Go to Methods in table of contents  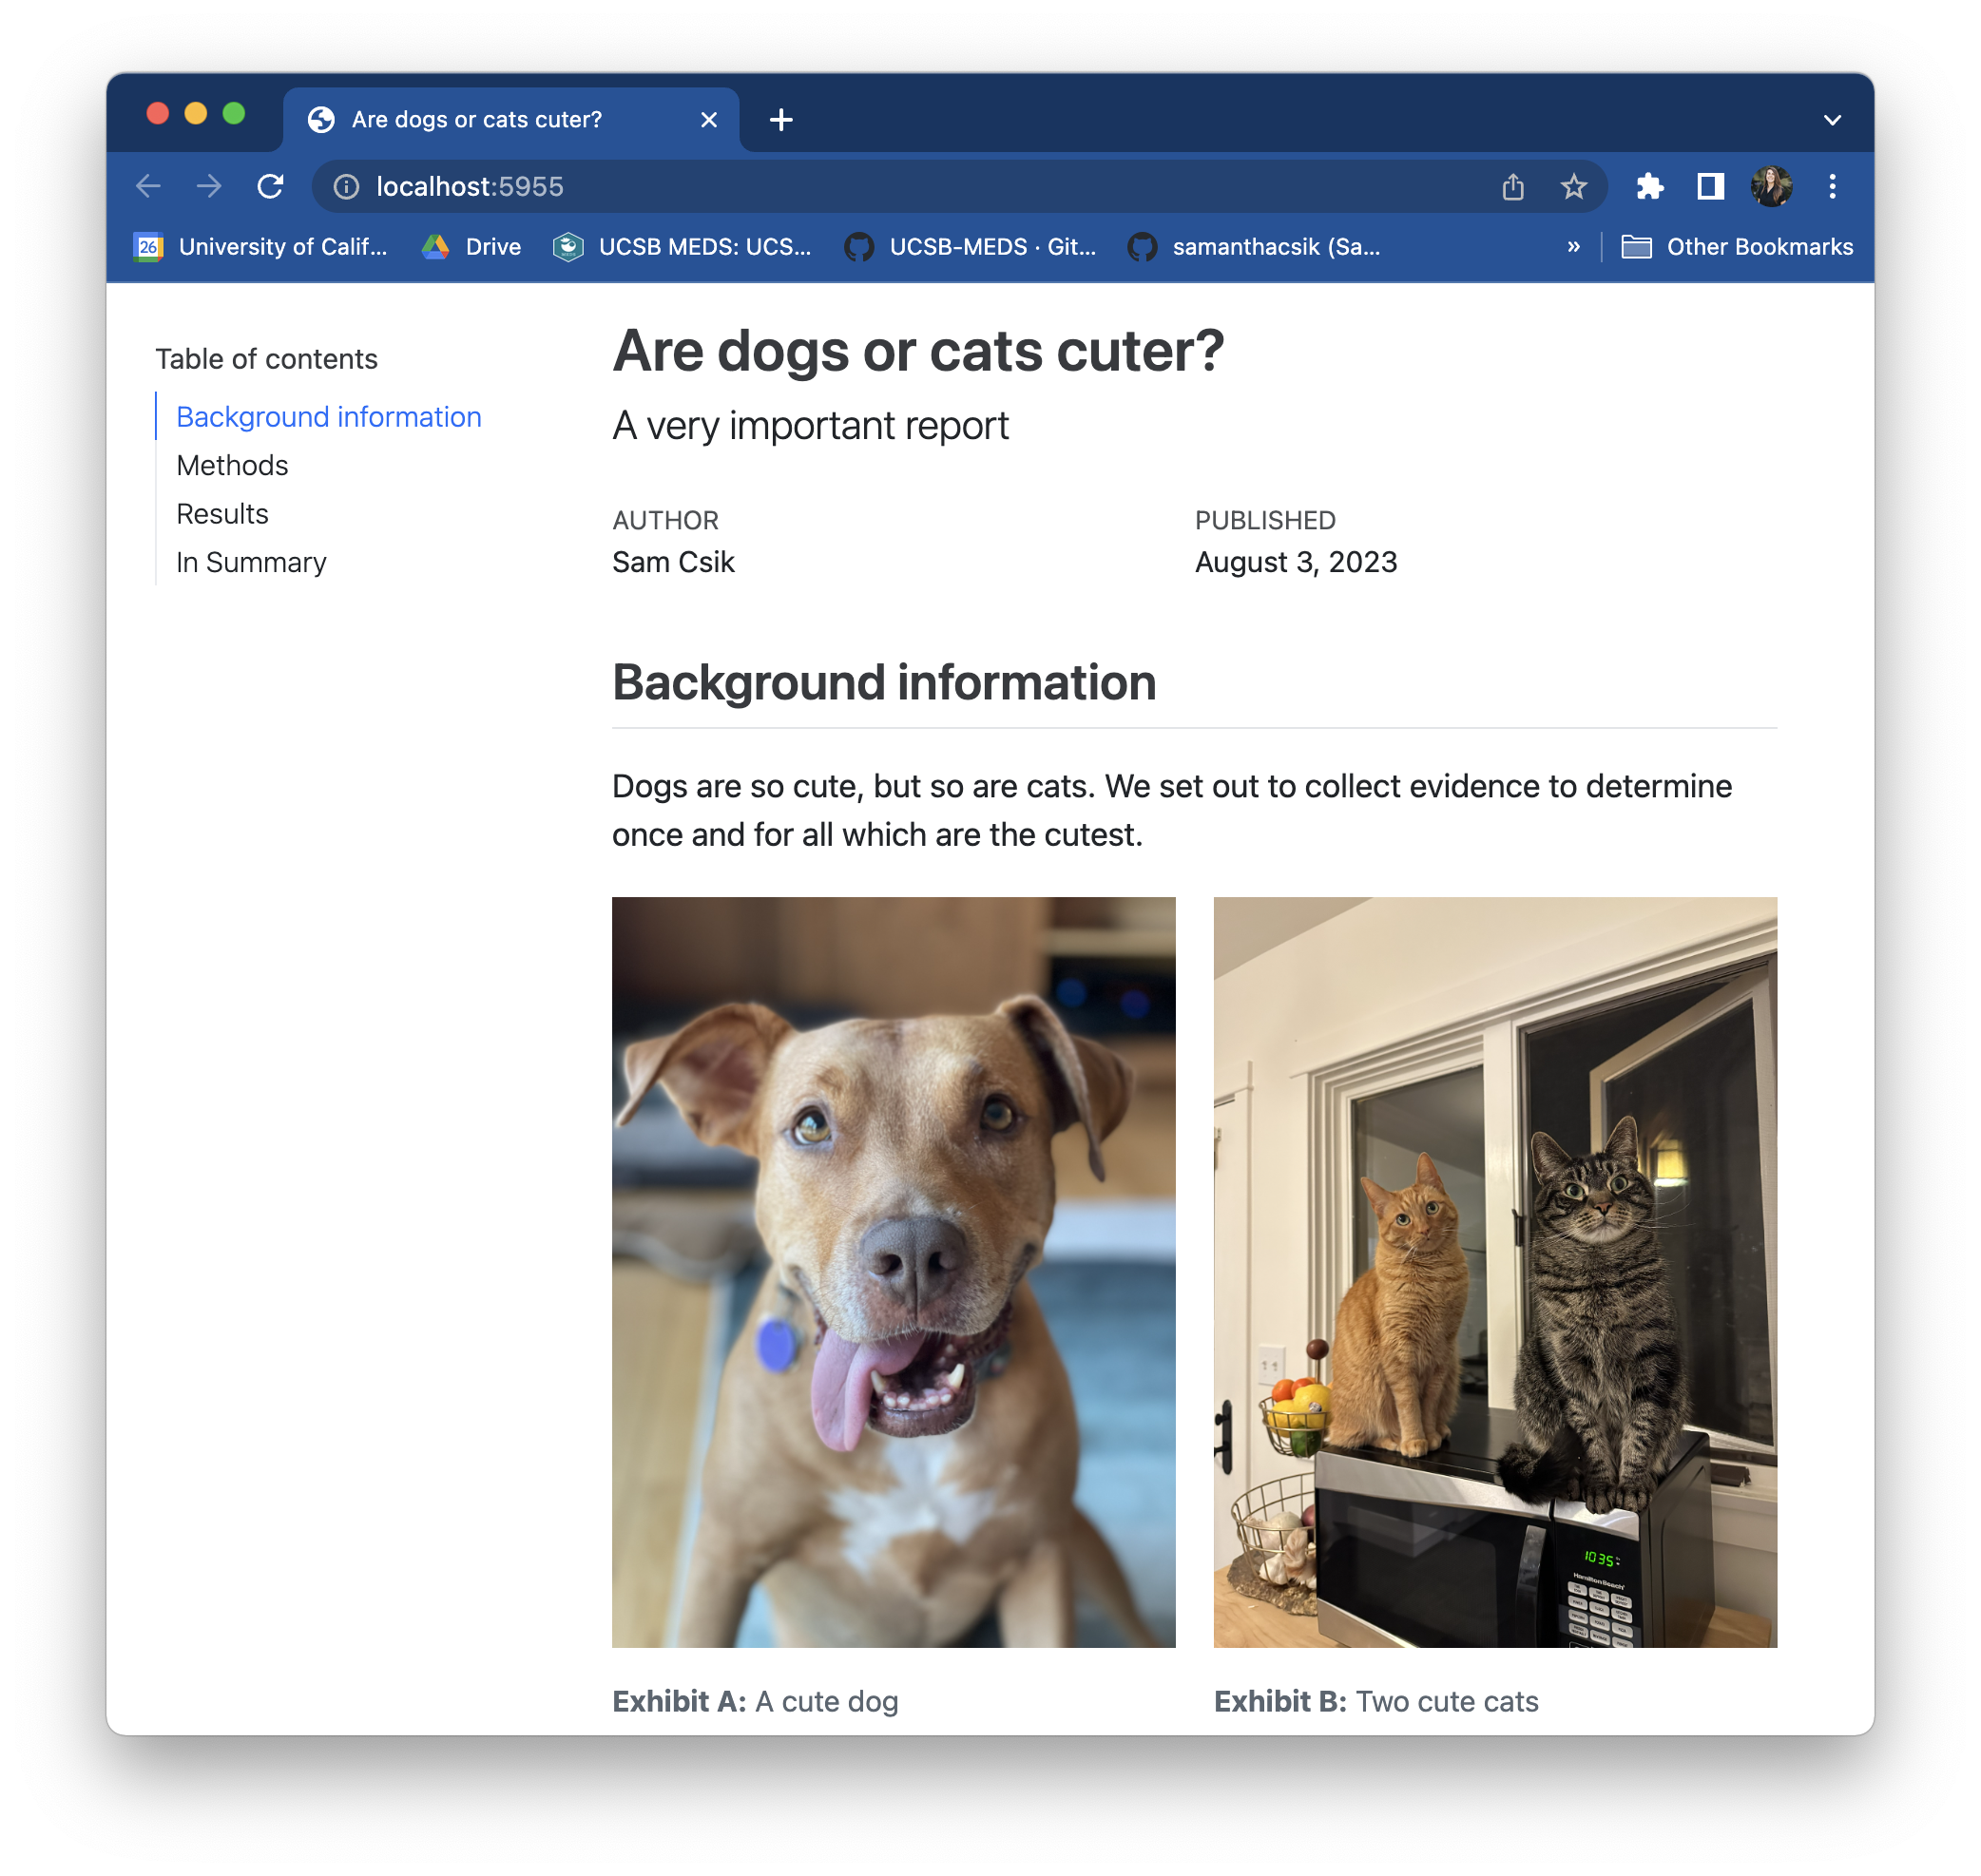(232, 466)
